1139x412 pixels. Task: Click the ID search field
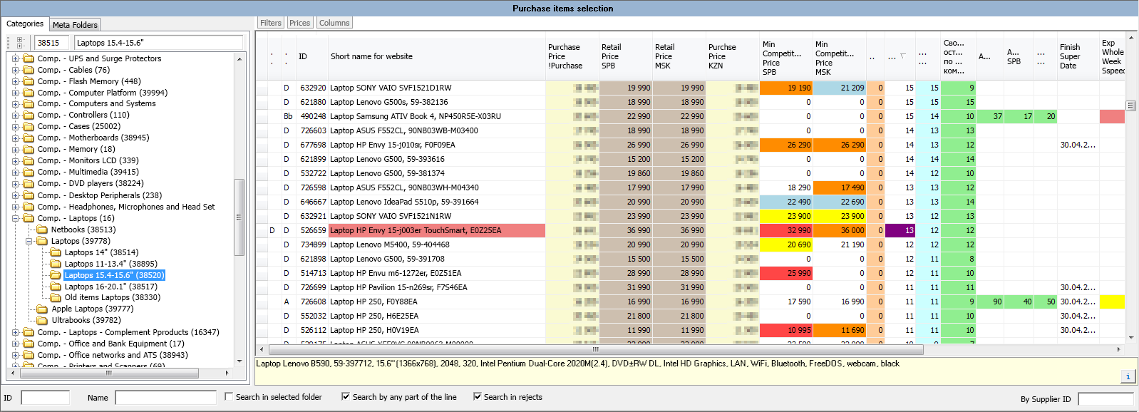pos(46,398)
